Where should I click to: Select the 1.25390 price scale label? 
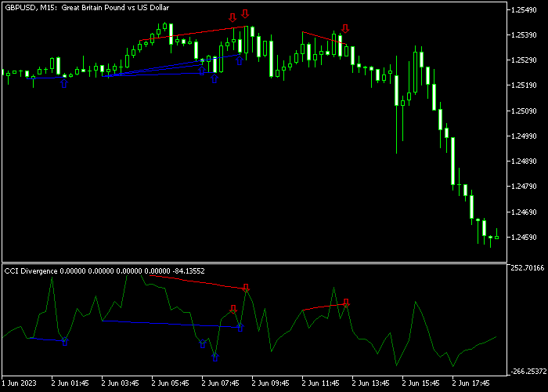524,35
